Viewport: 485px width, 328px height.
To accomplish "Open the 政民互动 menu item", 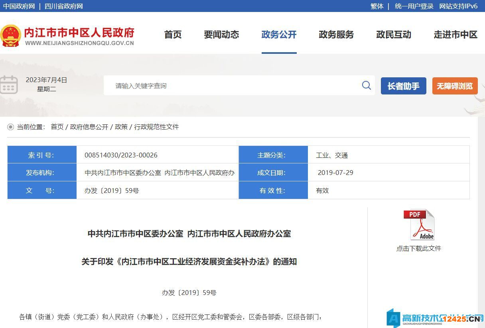I will coord(394,35).
